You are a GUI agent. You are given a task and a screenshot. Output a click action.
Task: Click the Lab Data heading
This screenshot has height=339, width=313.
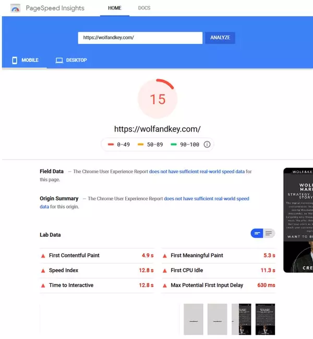coord(50,235)
